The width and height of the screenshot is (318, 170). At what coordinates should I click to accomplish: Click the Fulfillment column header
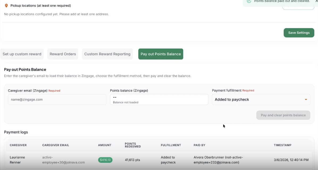tap(171, 145)
